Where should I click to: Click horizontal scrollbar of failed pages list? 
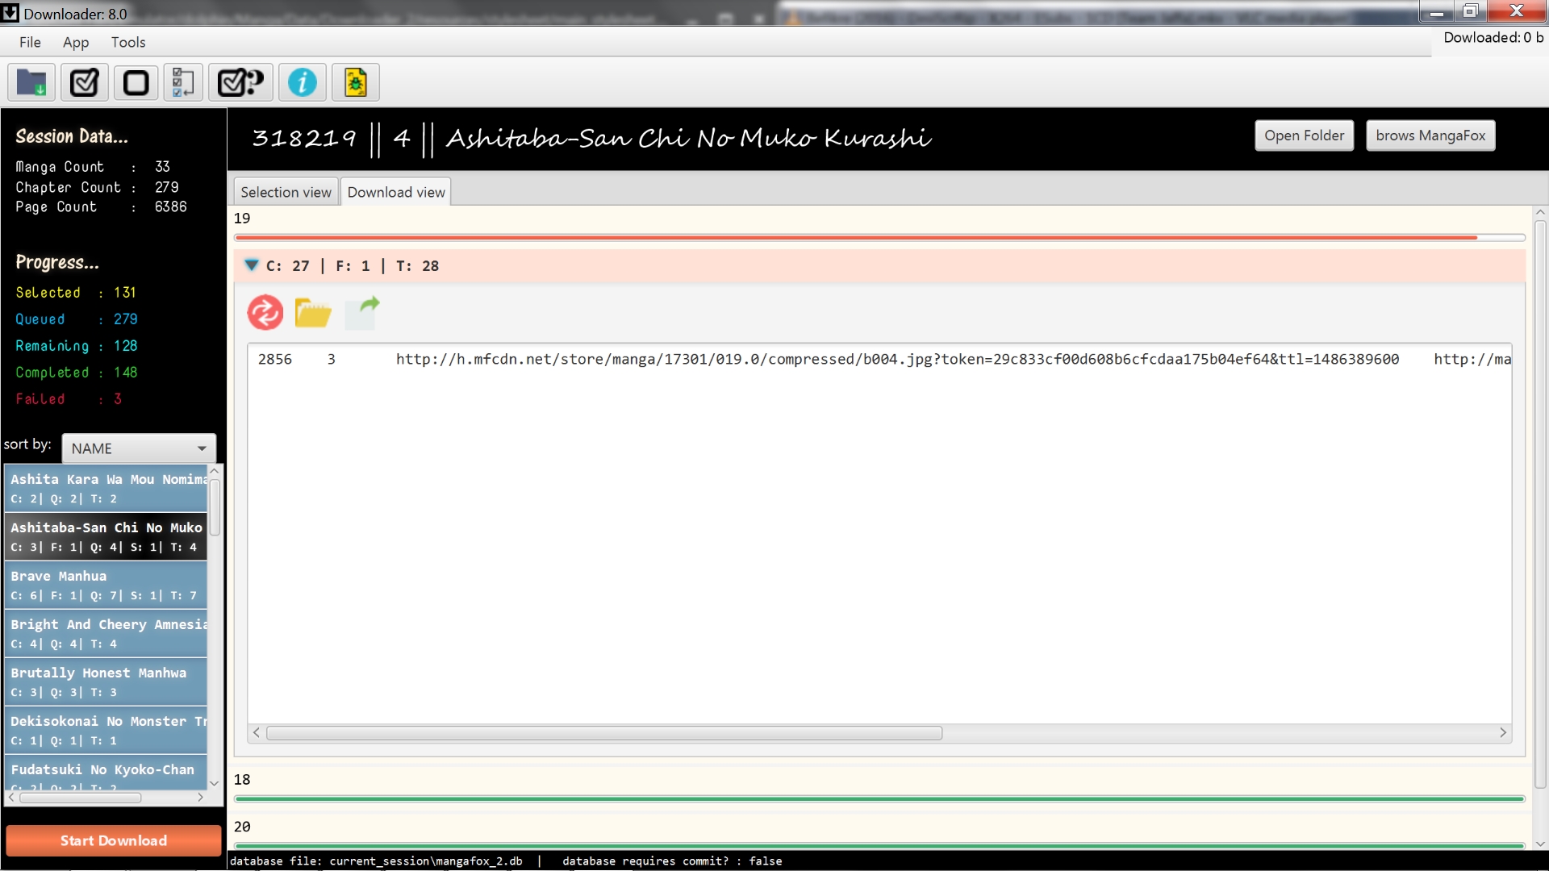(604, 733)
